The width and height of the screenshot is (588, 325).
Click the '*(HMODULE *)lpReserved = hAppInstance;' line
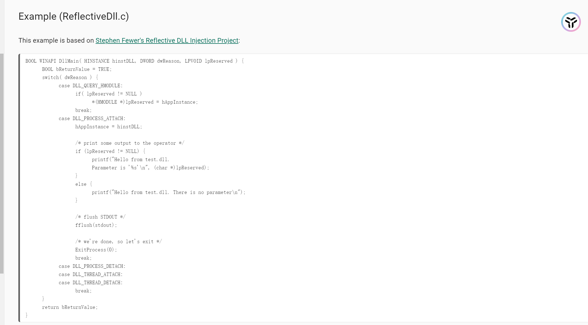pyautogui.click(x=145, y=102)
